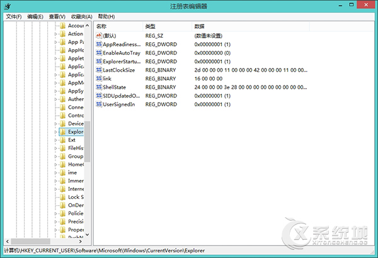Open the 收藏夹(A) menu
378x258 pixels.
pyautogui.click(x=82, y=16)
